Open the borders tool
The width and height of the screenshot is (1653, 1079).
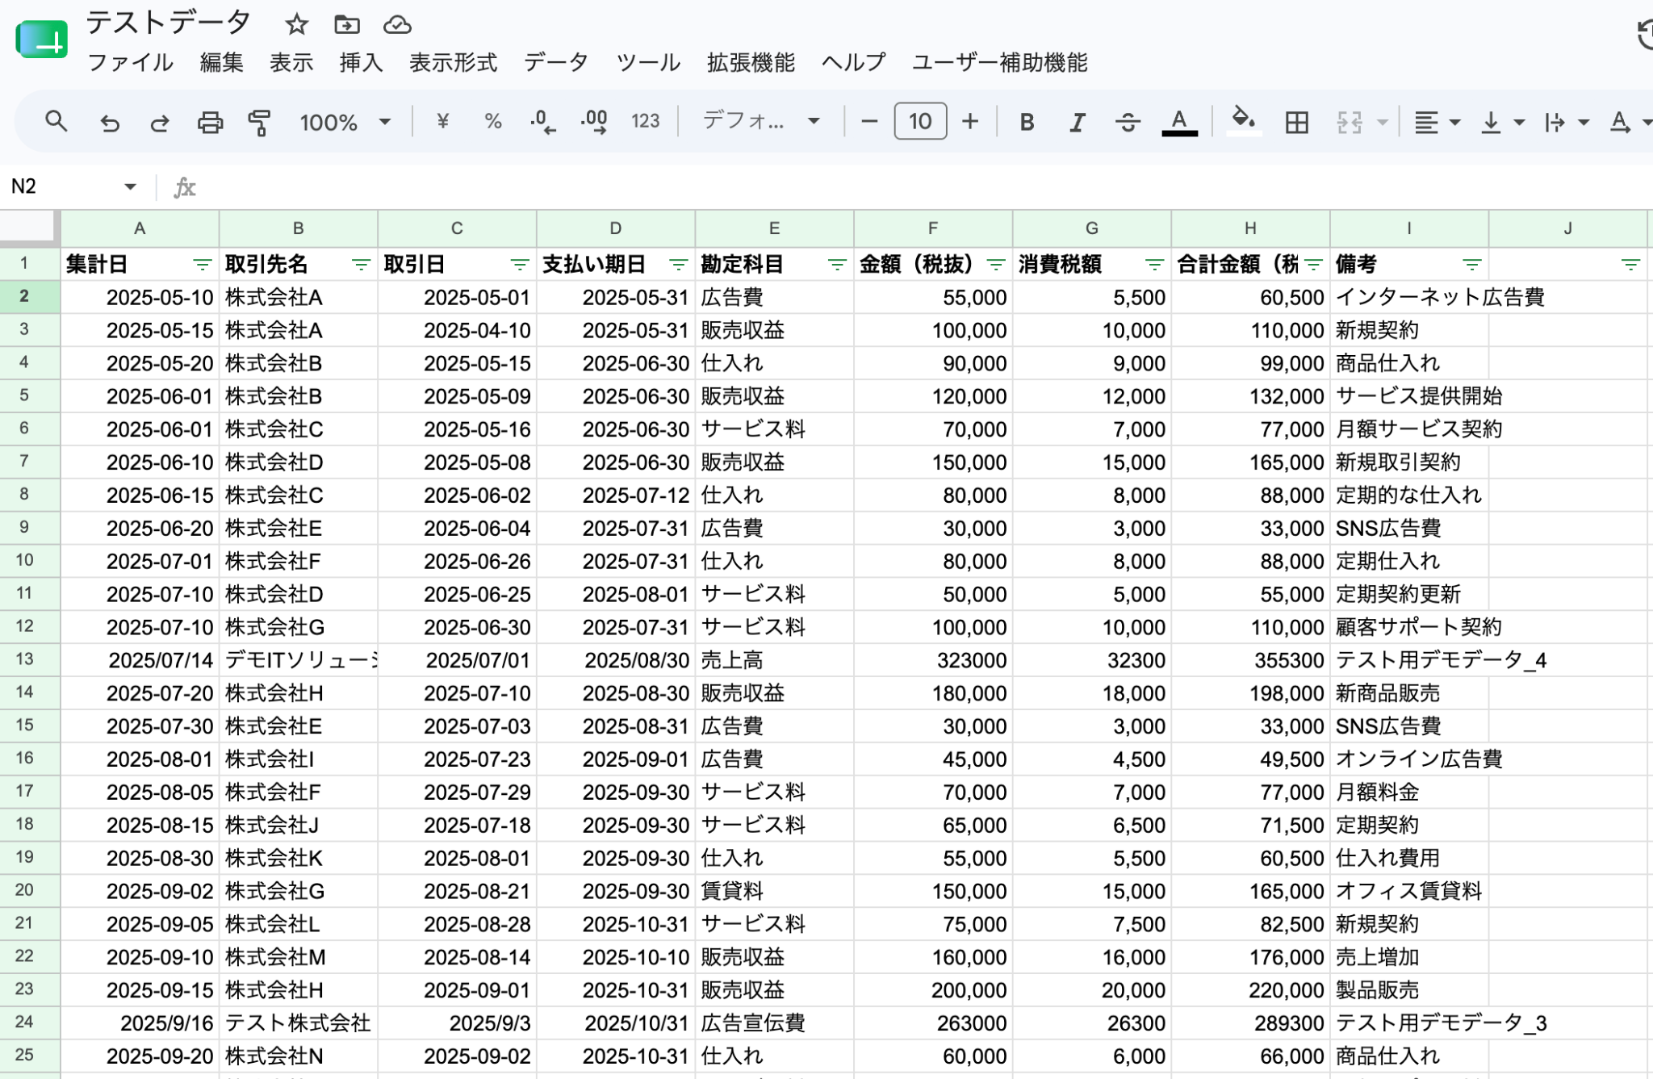(1296, 122)
